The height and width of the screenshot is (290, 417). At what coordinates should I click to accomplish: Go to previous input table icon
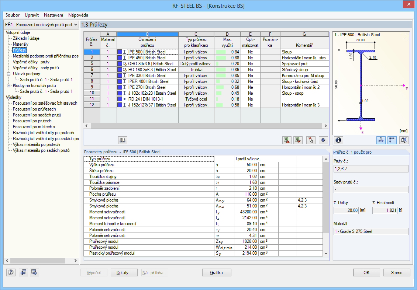click(x=23, y=272)
